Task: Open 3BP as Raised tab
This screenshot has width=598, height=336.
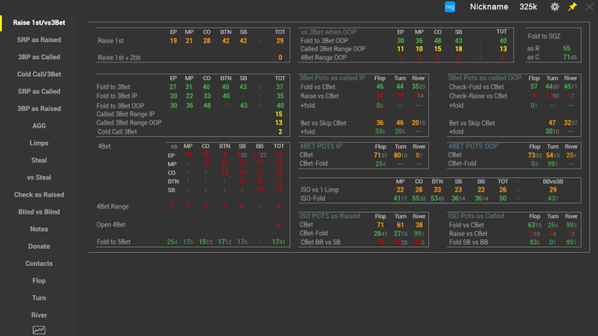Action: [39, 109]
